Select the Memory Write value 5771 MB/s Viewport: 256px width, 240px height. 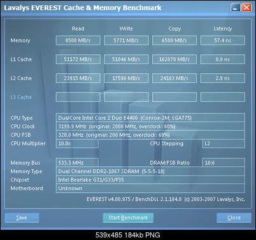[x=126, y=40]
